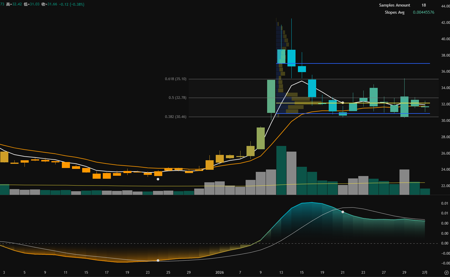Click the 0.5 (32.78) Fibonacci label
This screenshot has height=277, width=450.
(x=177, y=98)
